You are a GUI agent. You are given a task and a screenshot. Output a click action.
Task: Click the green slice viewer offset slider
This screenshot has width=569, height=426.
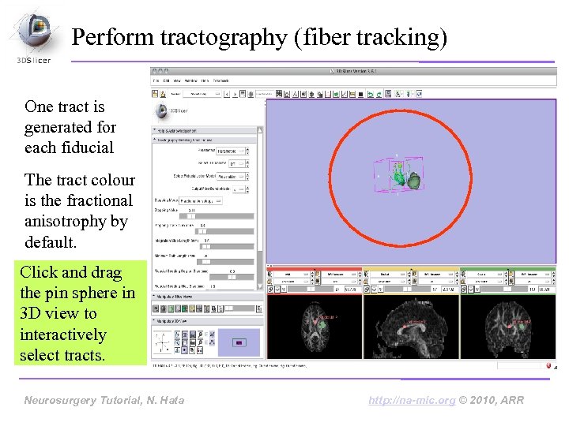pyautogui.click(x=503, y=289)
